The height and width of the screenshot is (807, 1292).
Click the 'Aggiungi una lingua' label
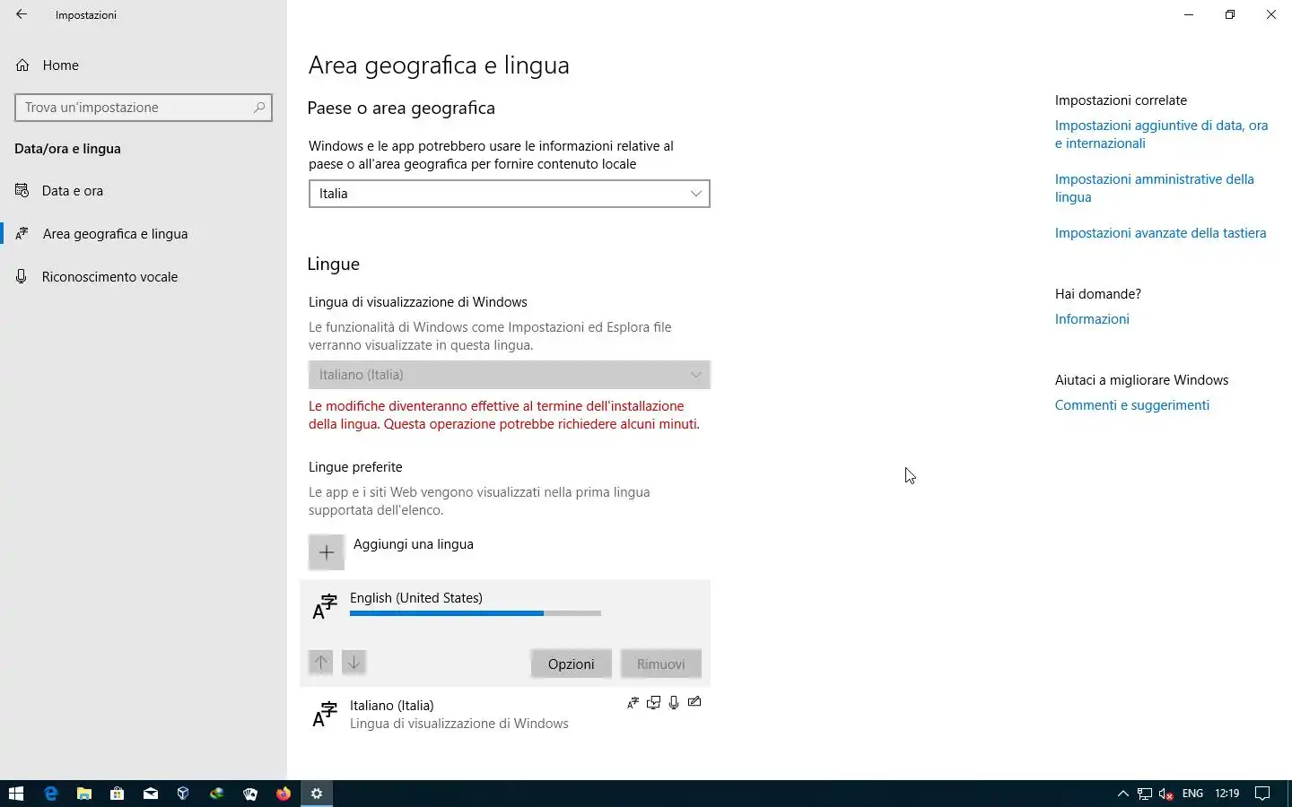(x=413, y=544)
